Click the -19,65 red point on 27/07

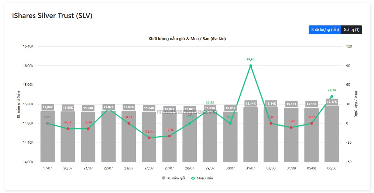(169, 136)
